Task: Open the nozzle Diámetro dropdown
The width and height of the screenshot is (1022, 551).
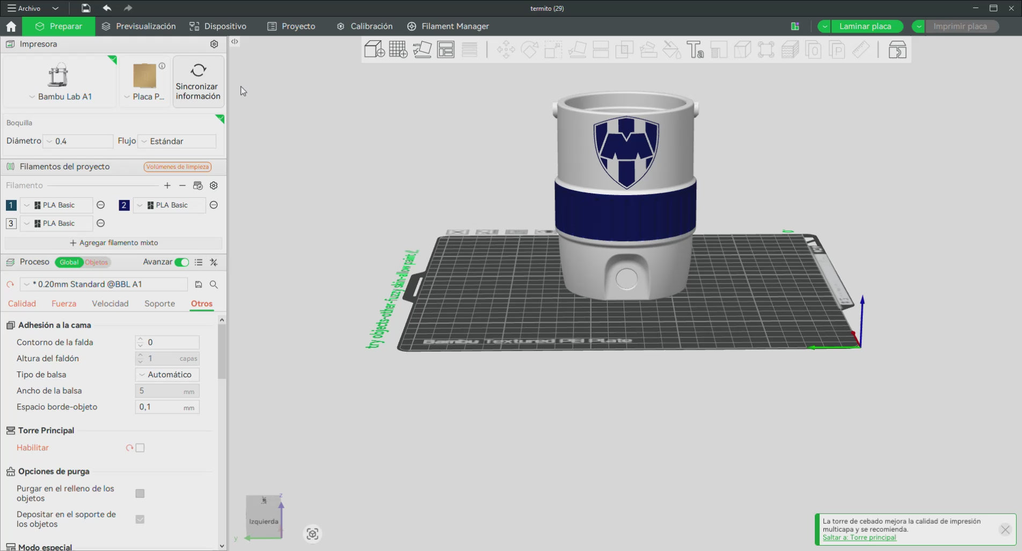Action: [78, 141]
